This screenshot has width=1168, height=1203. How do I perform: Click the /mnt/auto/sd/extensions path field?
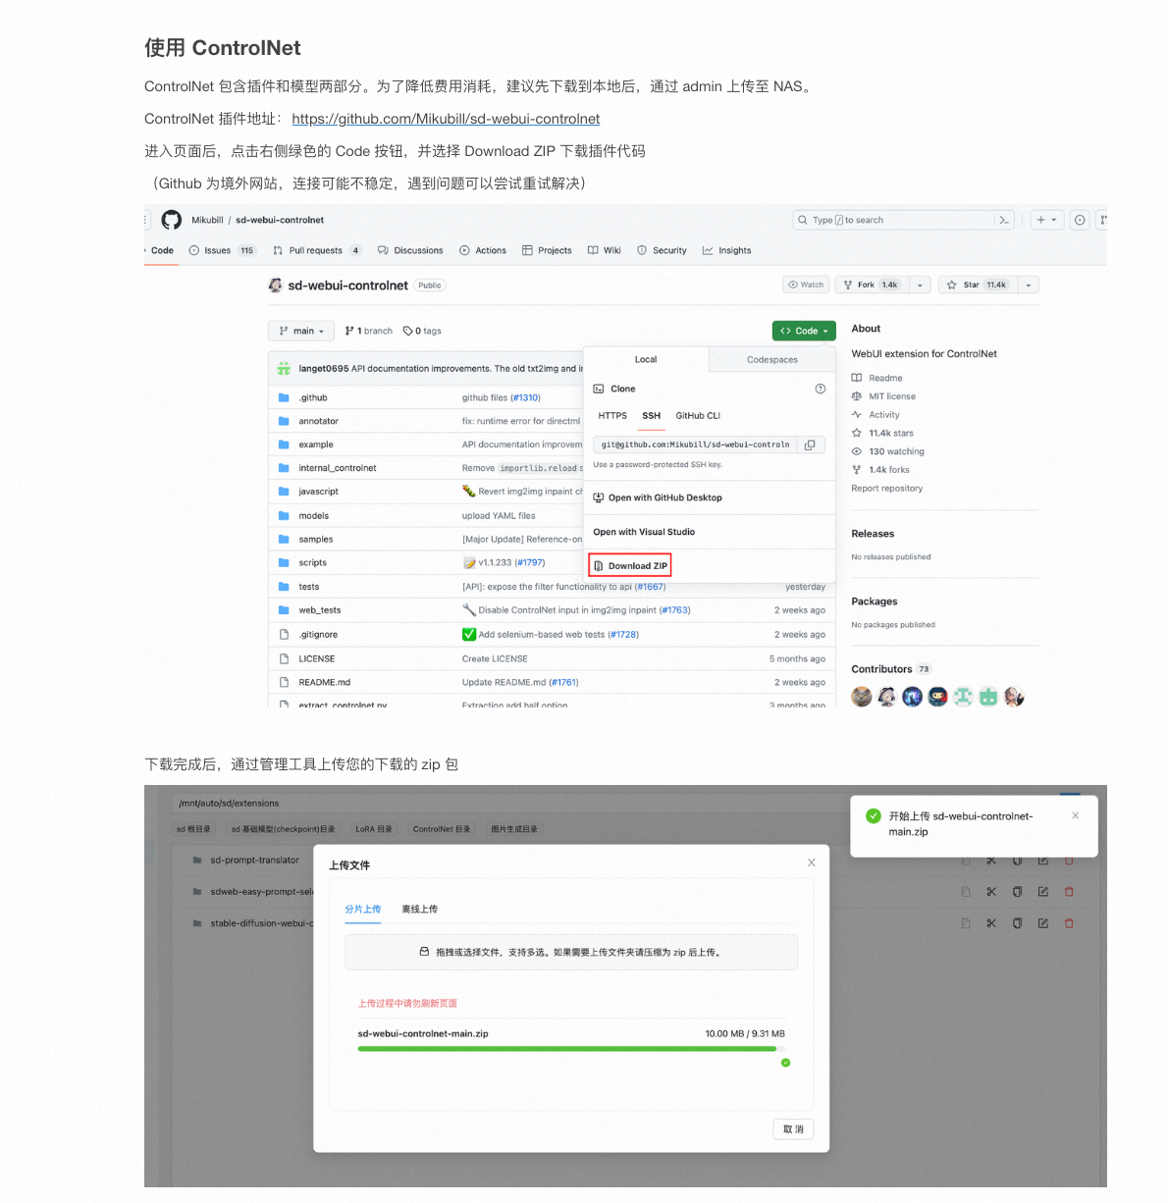click(609, 803)
